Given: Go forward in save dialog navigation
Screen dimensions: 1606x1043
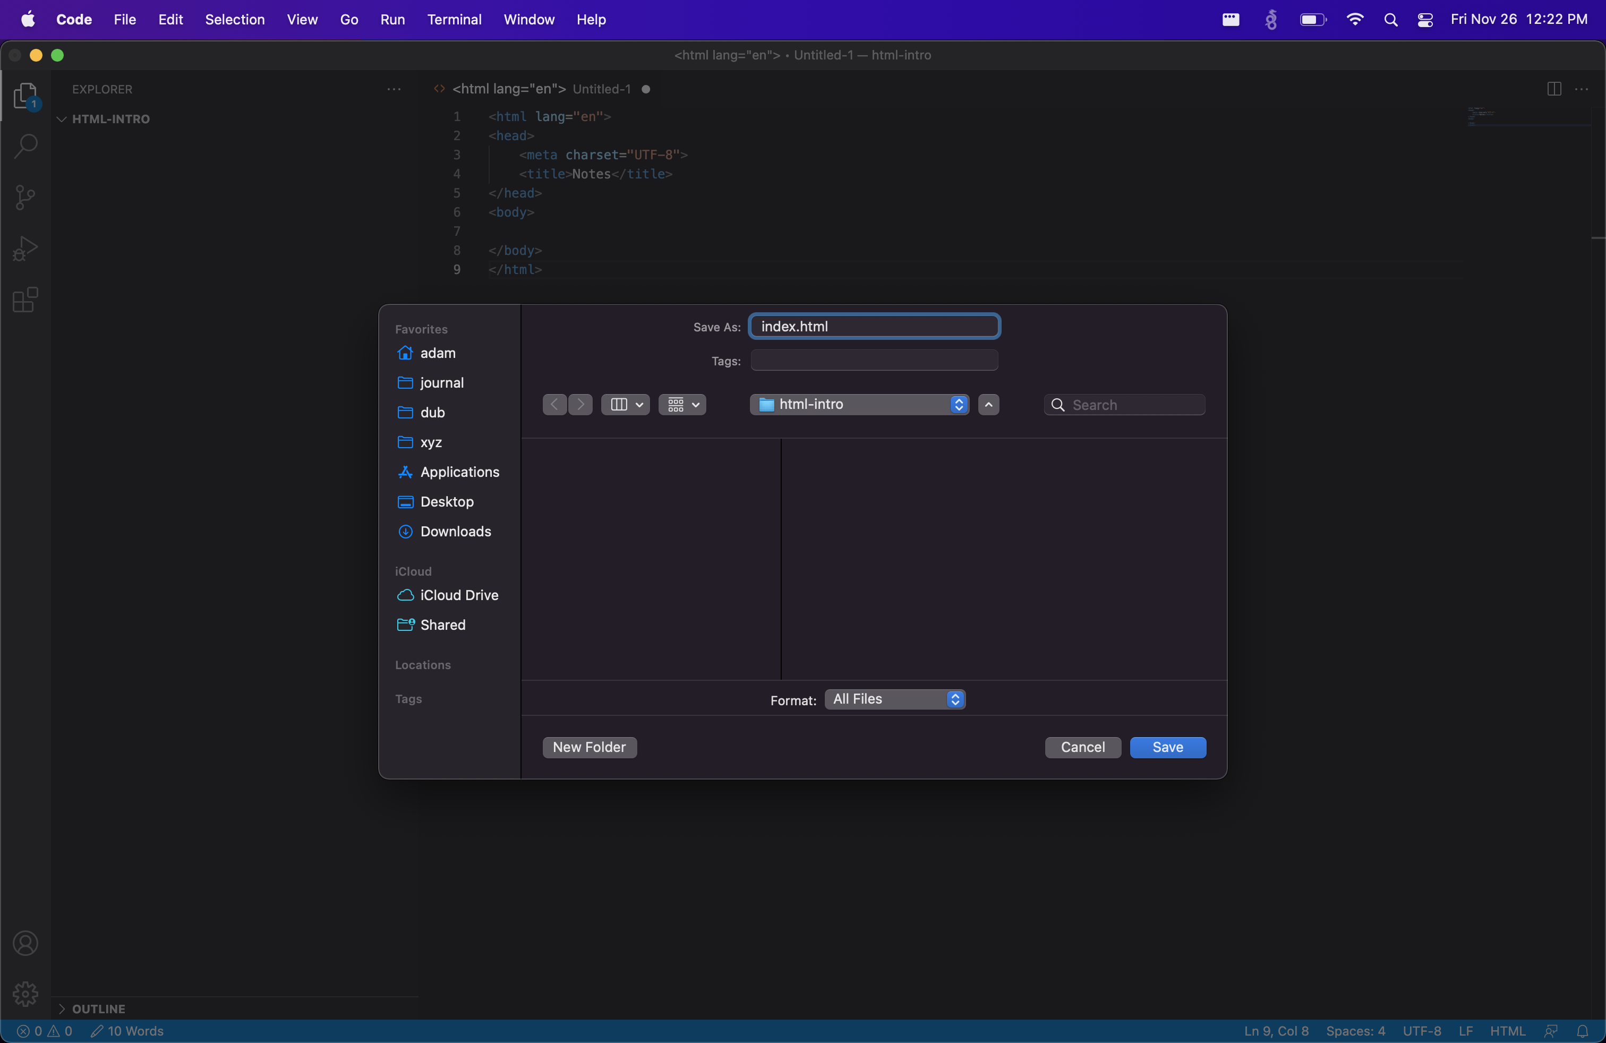Looking at the screenshot, I should click(580, 404).
